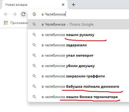Click the forward navigation arrow
Image resolution: width=129 pixels, height=112 pixels.
pyautogui.click(x=15, y=14)
